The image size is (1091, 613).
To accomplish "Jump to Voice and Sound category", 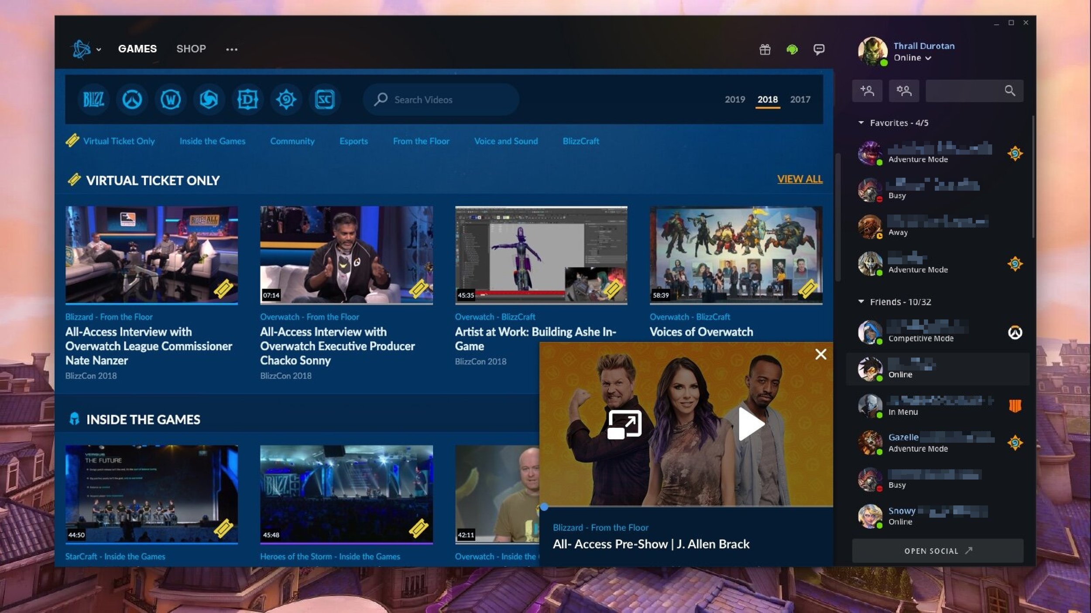I will coord(506,141).
